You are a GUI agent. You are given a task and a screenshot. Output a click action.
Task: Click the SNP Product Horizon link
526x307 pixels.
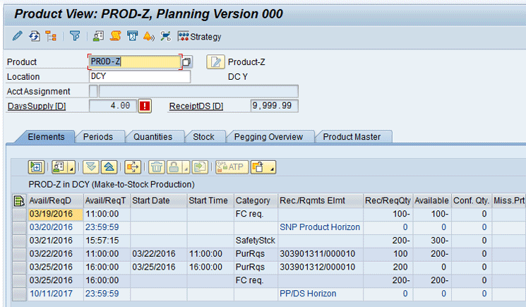[319, 227]
